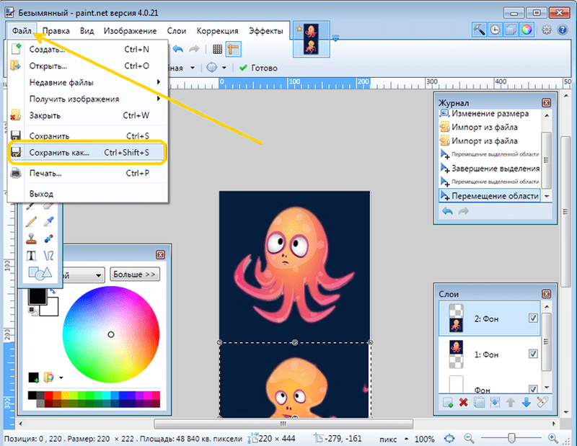Toggle the Layers window icon
Screen dimensions: 577x446
pos(511,30)
